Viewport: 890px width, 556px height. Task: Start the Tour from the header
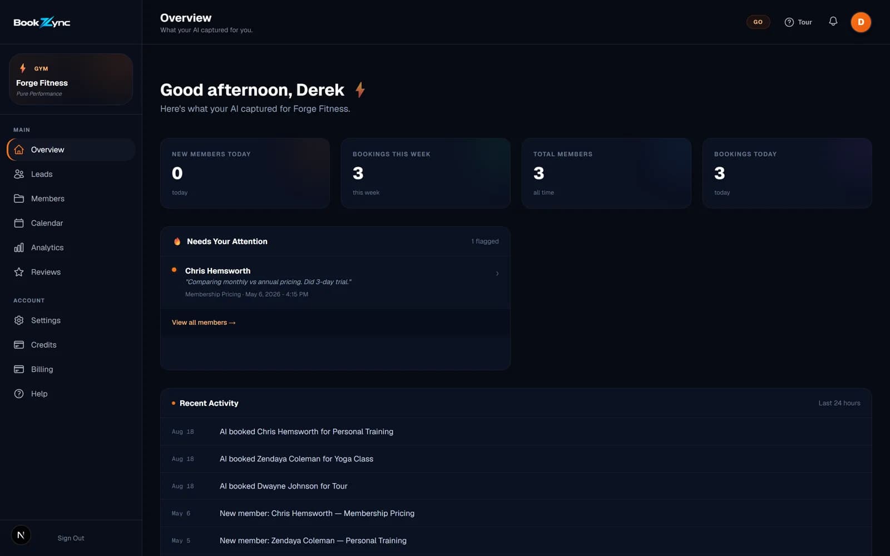[x=798, y=22]
